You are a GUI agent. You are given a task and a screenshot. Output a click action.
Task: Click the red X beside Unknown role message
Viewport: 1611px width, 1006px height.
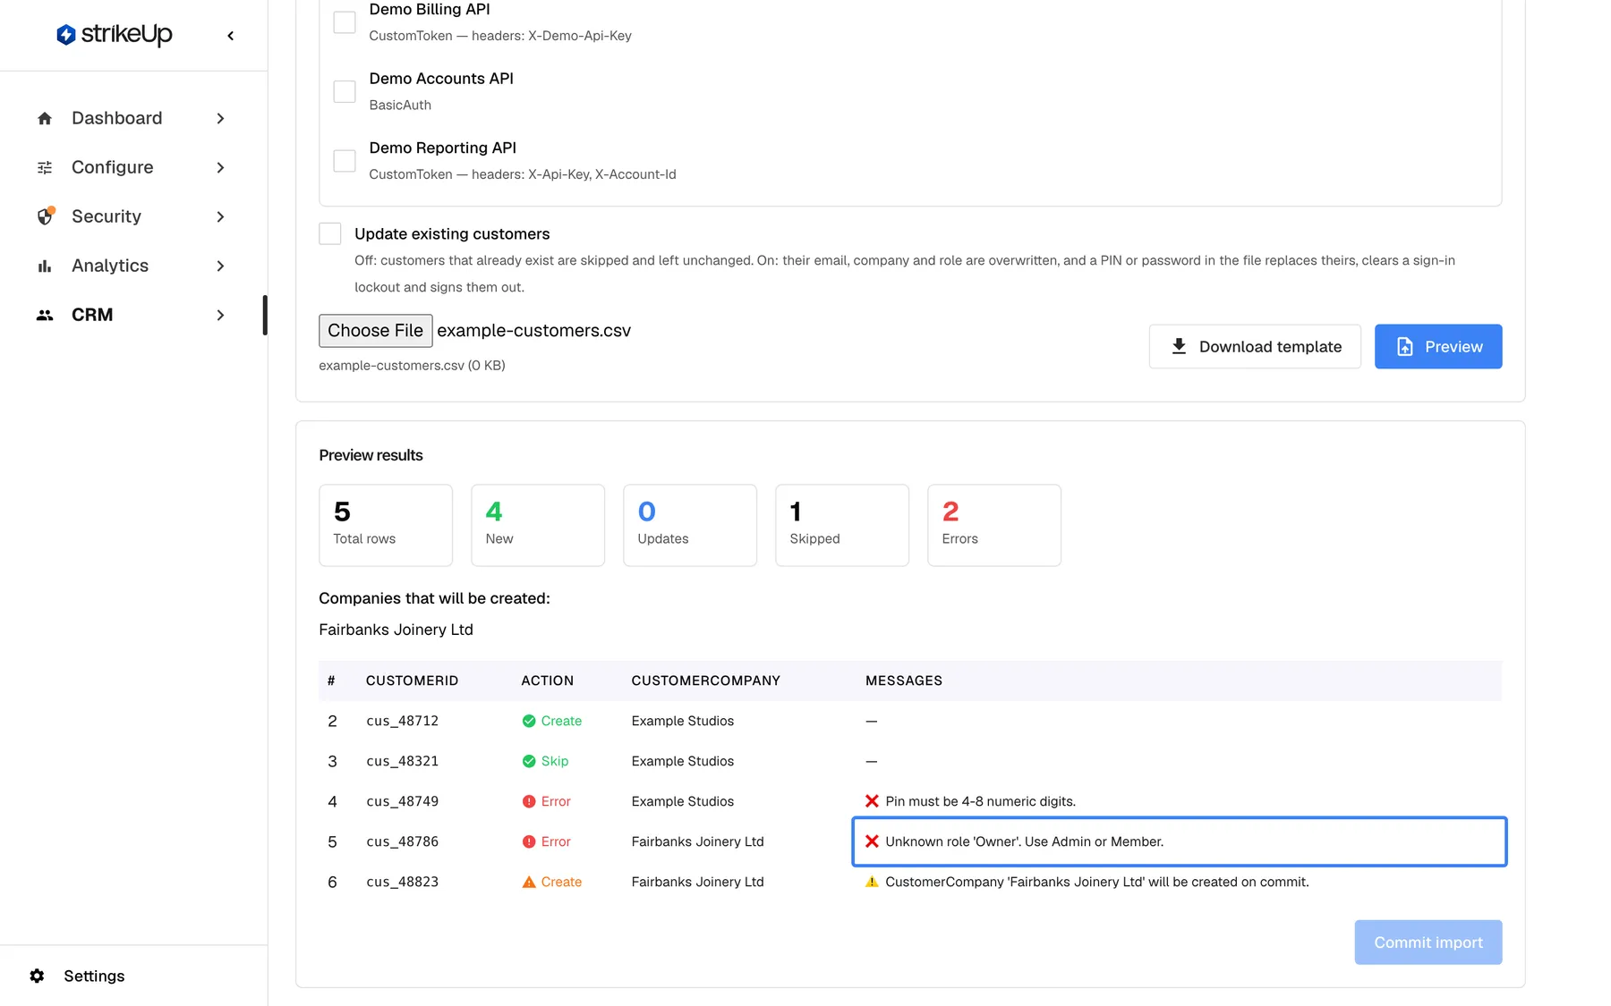872,841
